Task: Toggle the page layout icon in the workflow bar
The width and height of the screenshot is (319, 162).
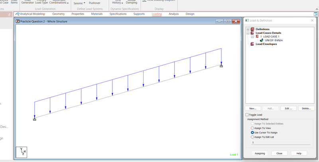Action: (x=315, y=14)
